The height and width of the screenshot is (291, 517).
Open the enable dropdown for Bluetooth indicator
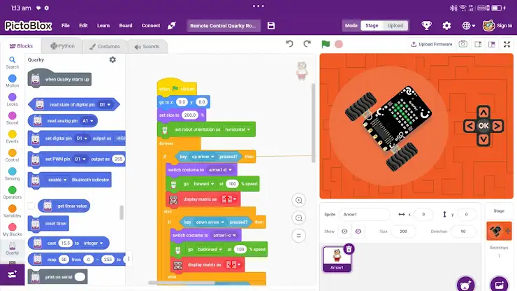click(57, 180)
